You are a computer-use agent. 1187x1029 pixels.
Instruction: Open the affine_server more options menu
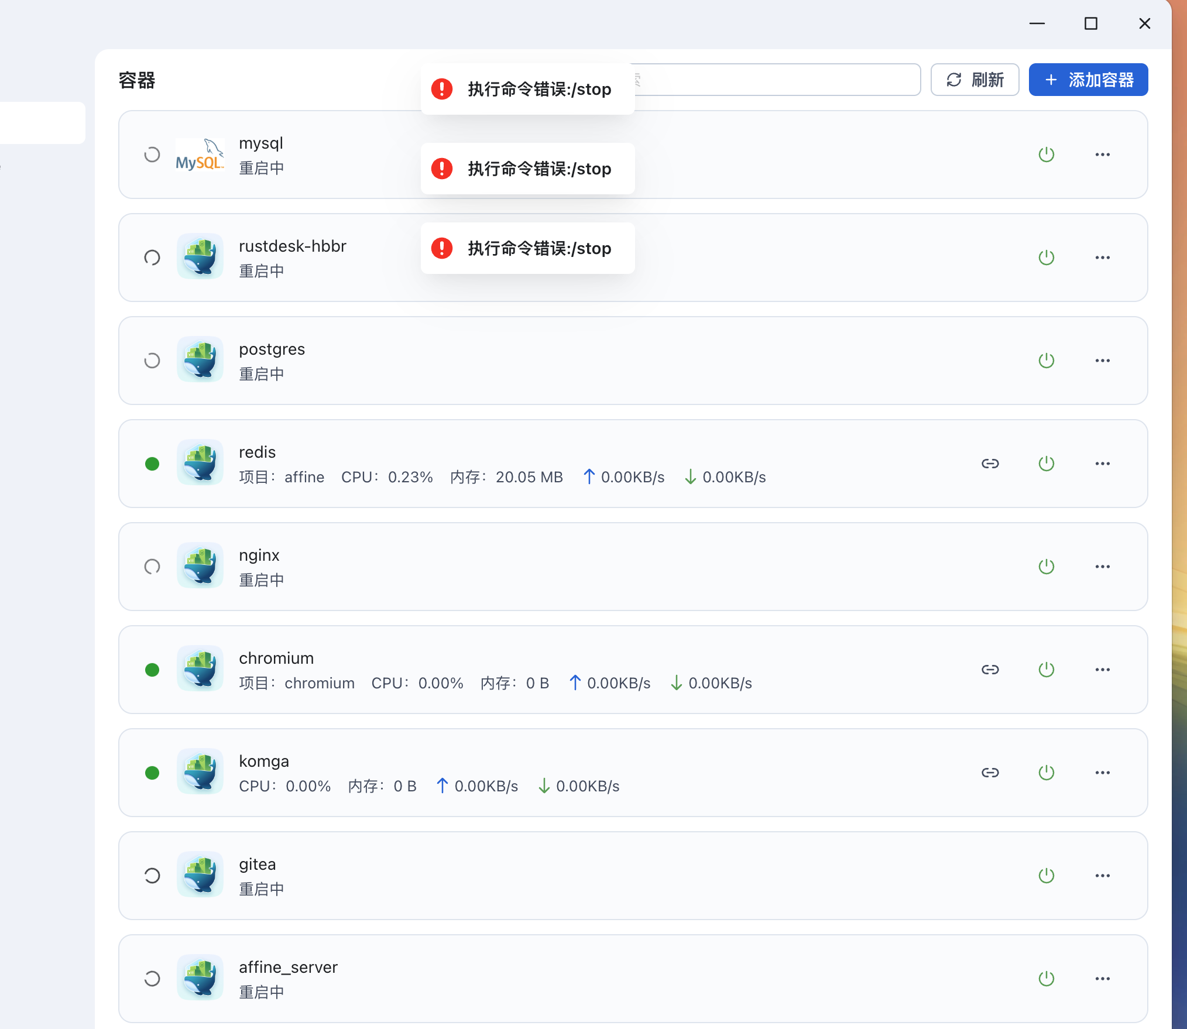(x=1102, y=979)
